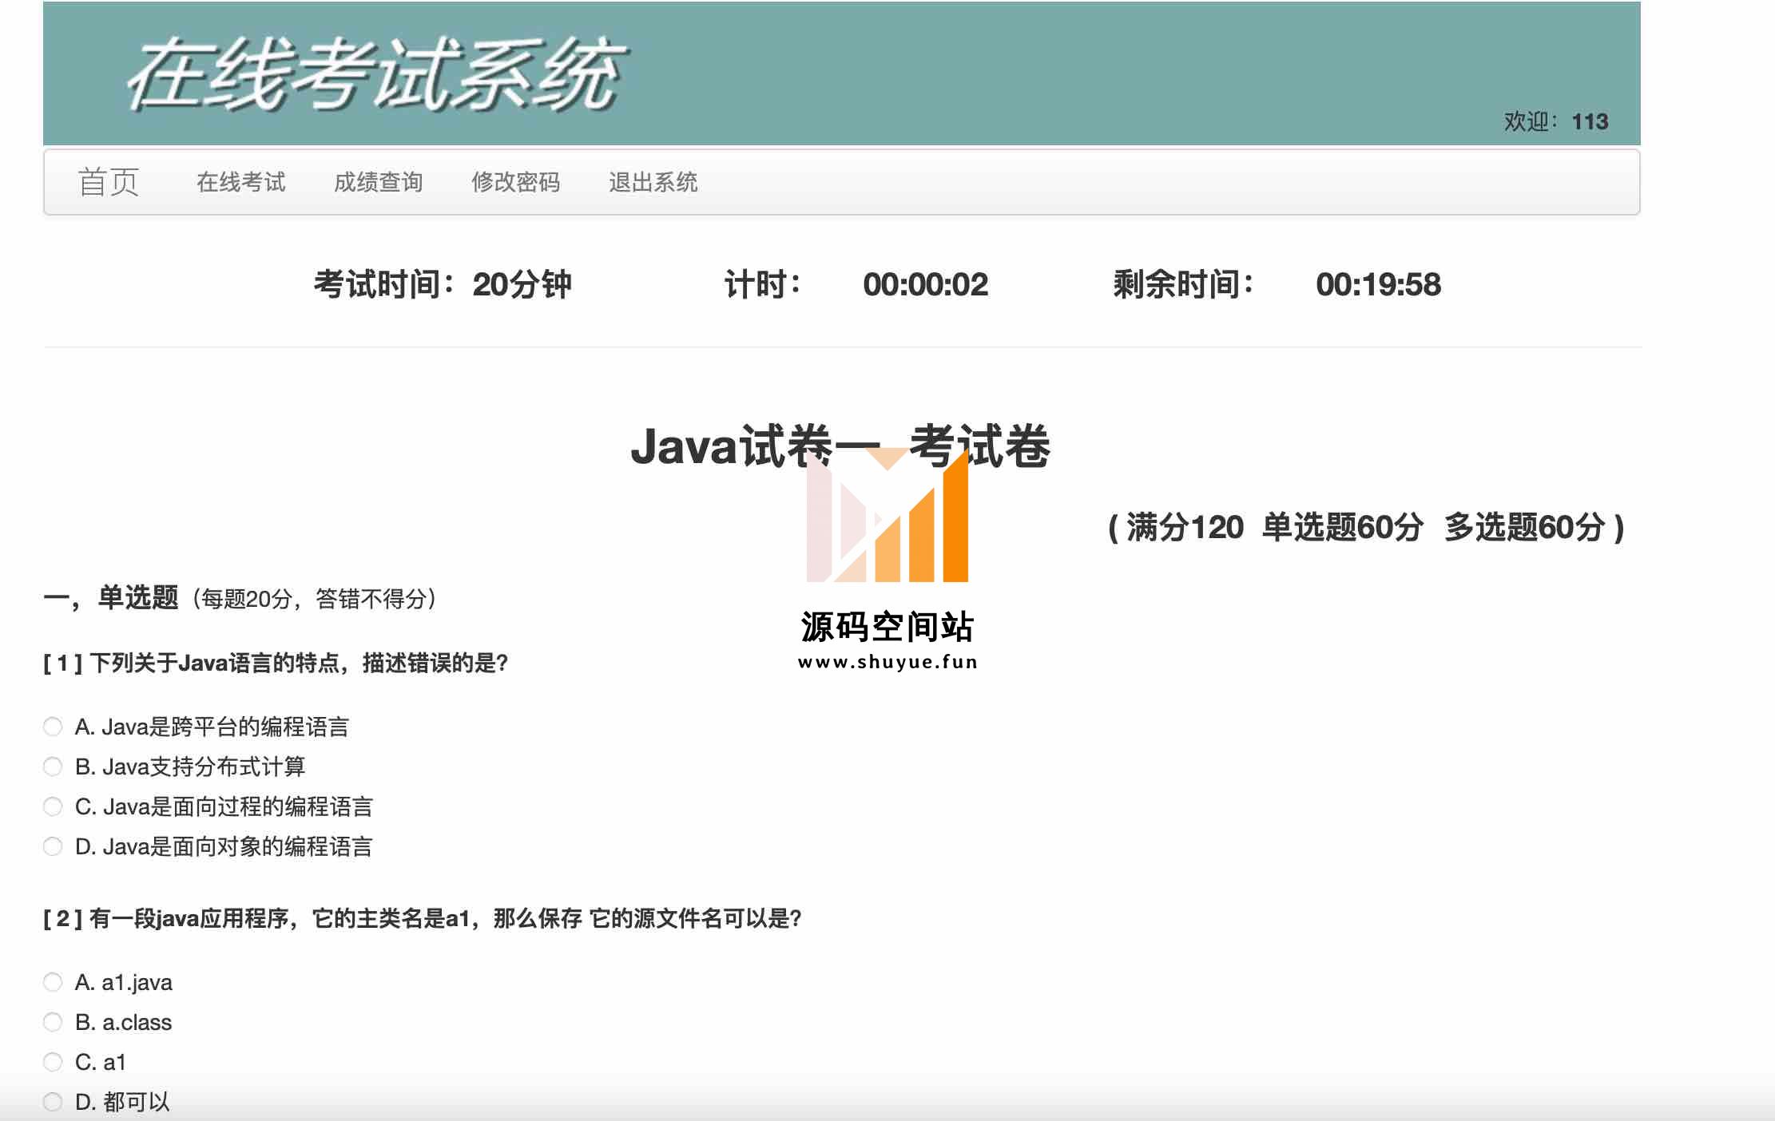Open the 成绩查询 menu item
Viewport: 1775px width, 1121px height.
(x=378, y=182)
